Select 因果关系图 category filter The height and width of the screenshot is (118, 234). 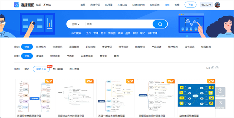click(x=87, y=56)
